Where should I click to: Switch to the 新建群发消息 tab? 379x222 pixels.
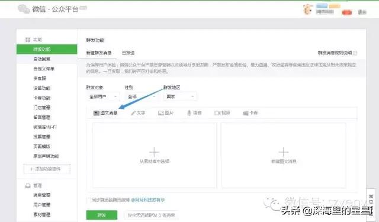tap(99, 53)
